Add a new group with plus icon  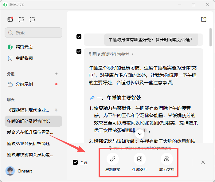(x=56, y=74)
